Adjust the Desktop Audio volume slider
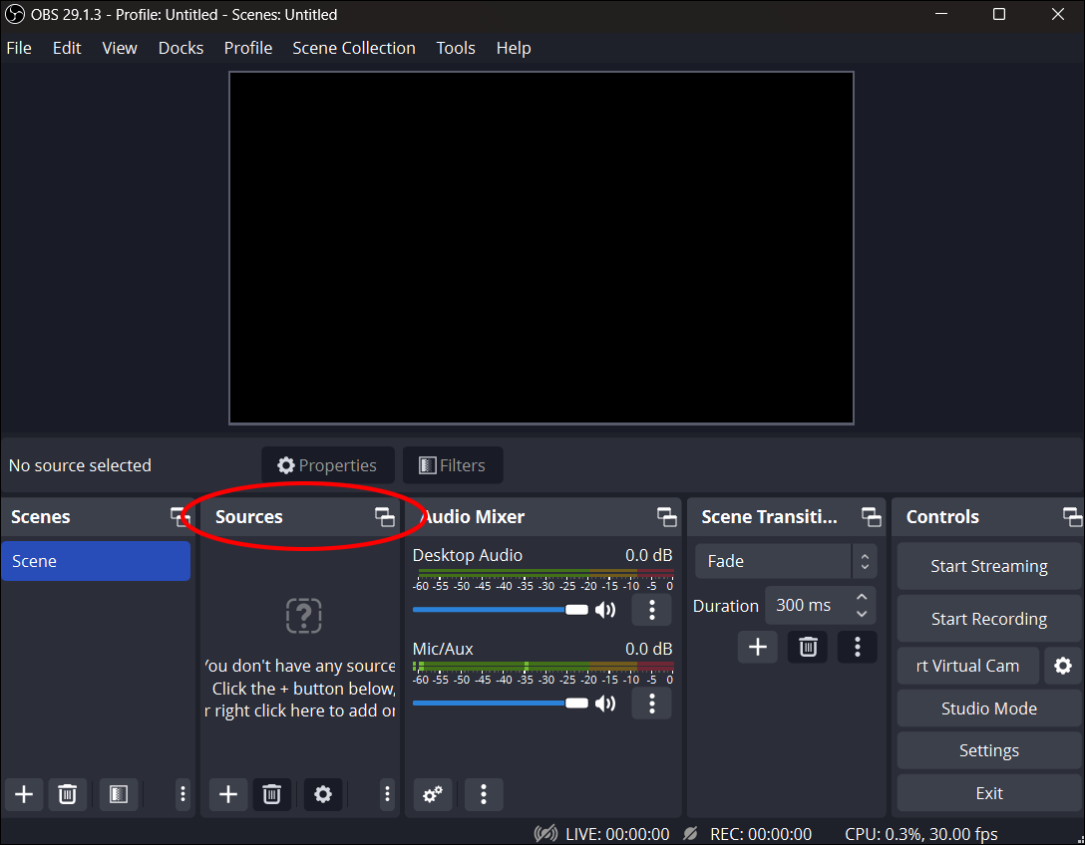The image size is (1085, 845). tap(576, 609)
